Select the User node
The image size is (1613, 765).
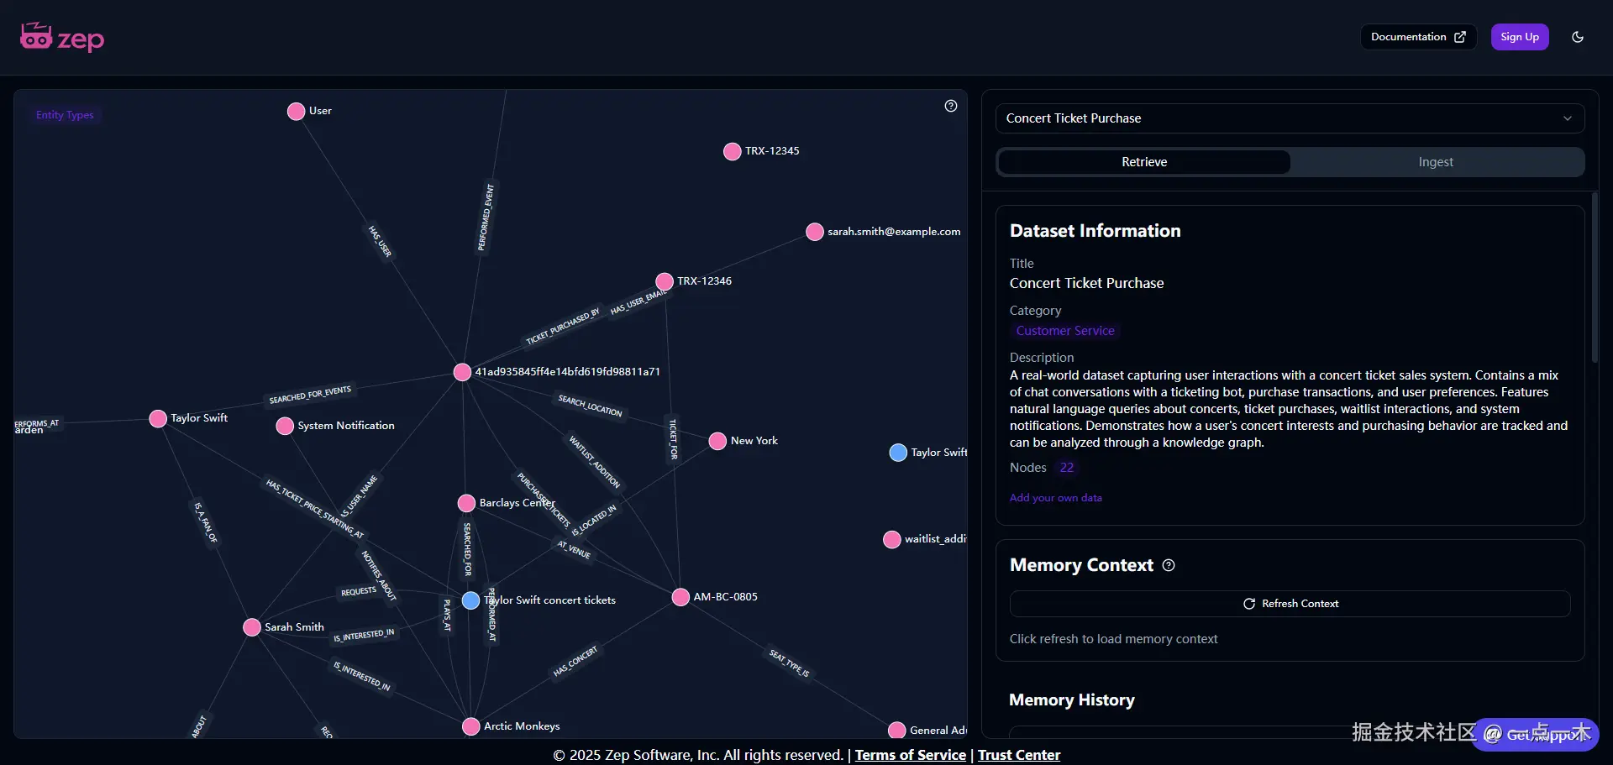click(x=296, y=112)
